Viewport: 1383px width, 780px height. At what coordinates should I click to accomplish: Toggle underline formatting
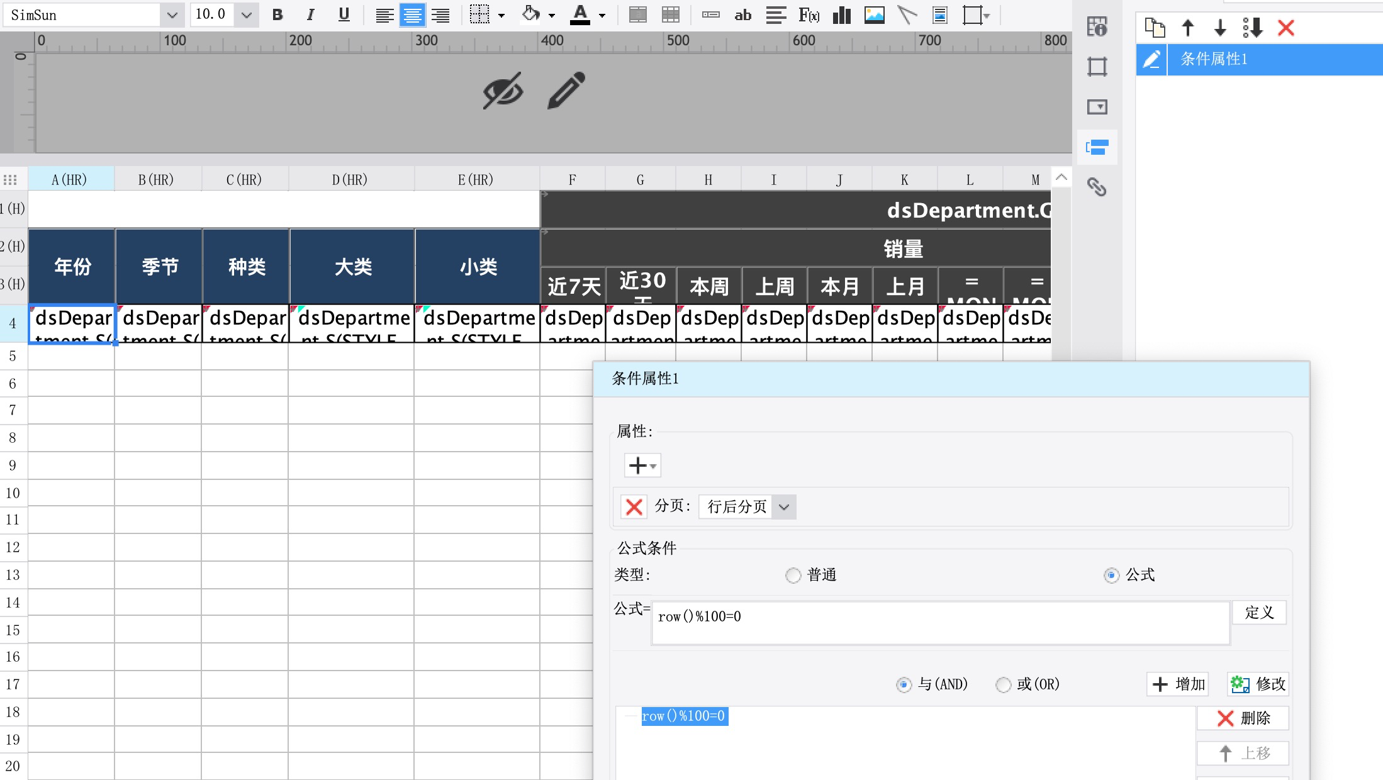344,14
